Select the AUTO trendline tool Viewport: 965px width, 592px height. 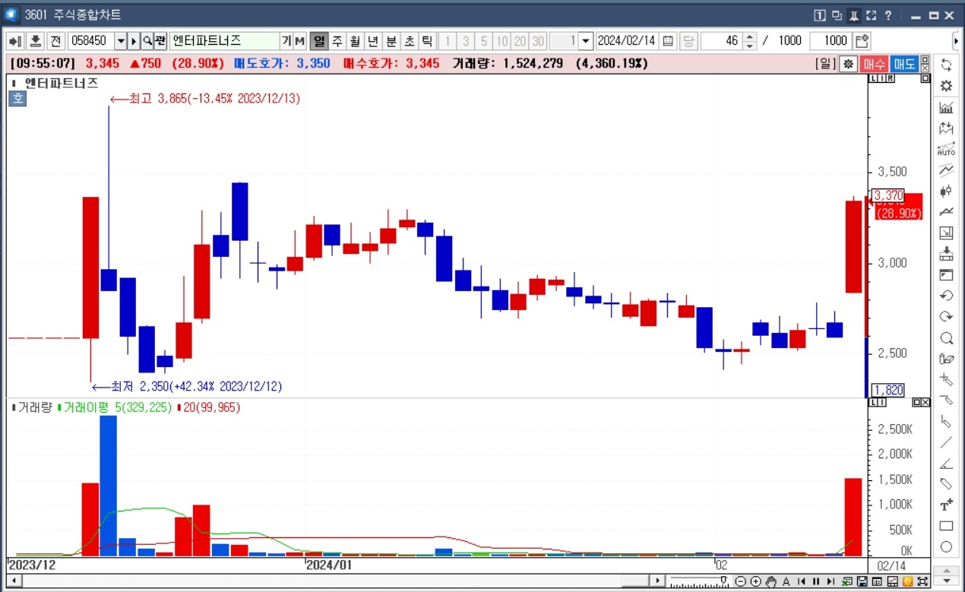[x=946, y=149]
